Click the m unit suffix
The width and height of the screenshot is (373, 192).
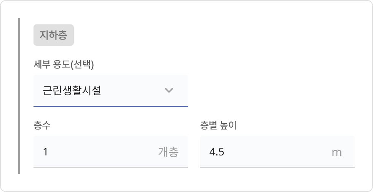[x=336, y=153]
